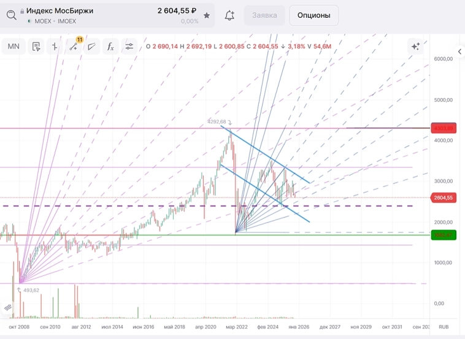
Task: Click the logo icon at chart bottom-left
Action: [x=8, y=307]
